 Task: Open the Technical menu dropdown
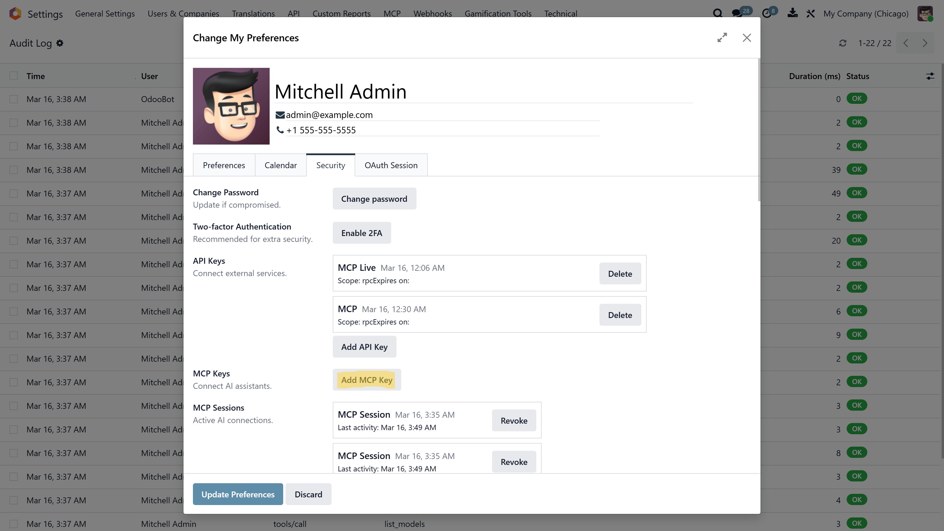click(560, 14)
